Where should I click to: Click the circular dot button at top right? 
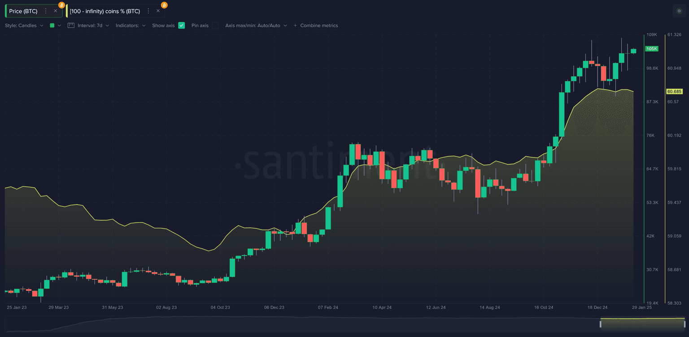click(x=679, y=11)
